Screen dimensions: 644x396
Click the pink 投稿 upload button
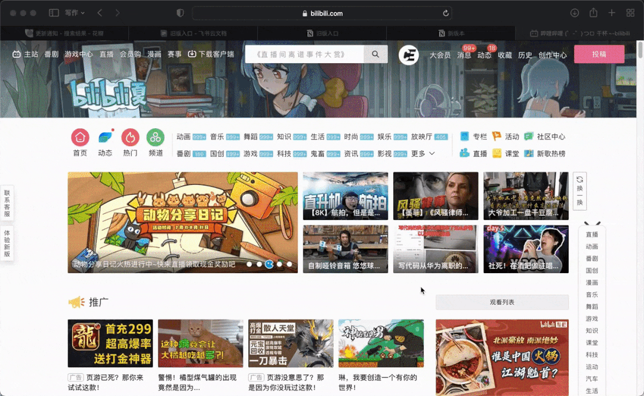click(x=599, y=54)
